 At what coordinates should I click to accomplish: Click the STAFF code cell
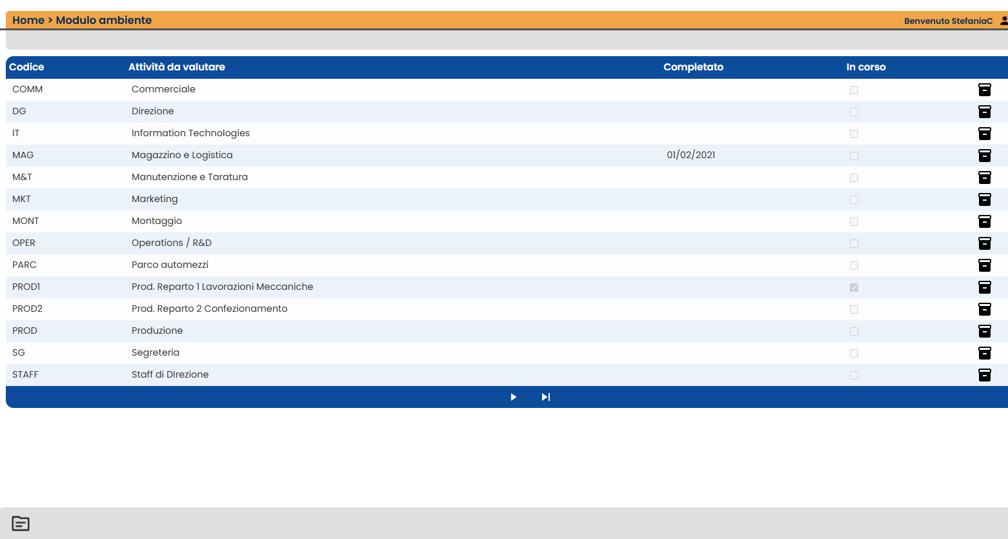pos(25,374)
